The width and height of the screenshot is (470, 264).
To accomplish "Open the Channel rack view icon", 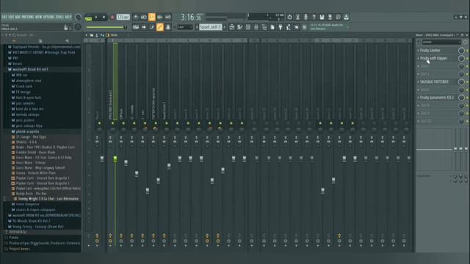I will (248, 27).
